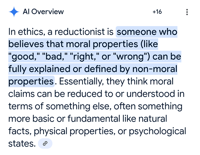Click highlighted phrase 'someone who'
The height and width of the screenshot is (155, 200).
click(x=147, y=32)
